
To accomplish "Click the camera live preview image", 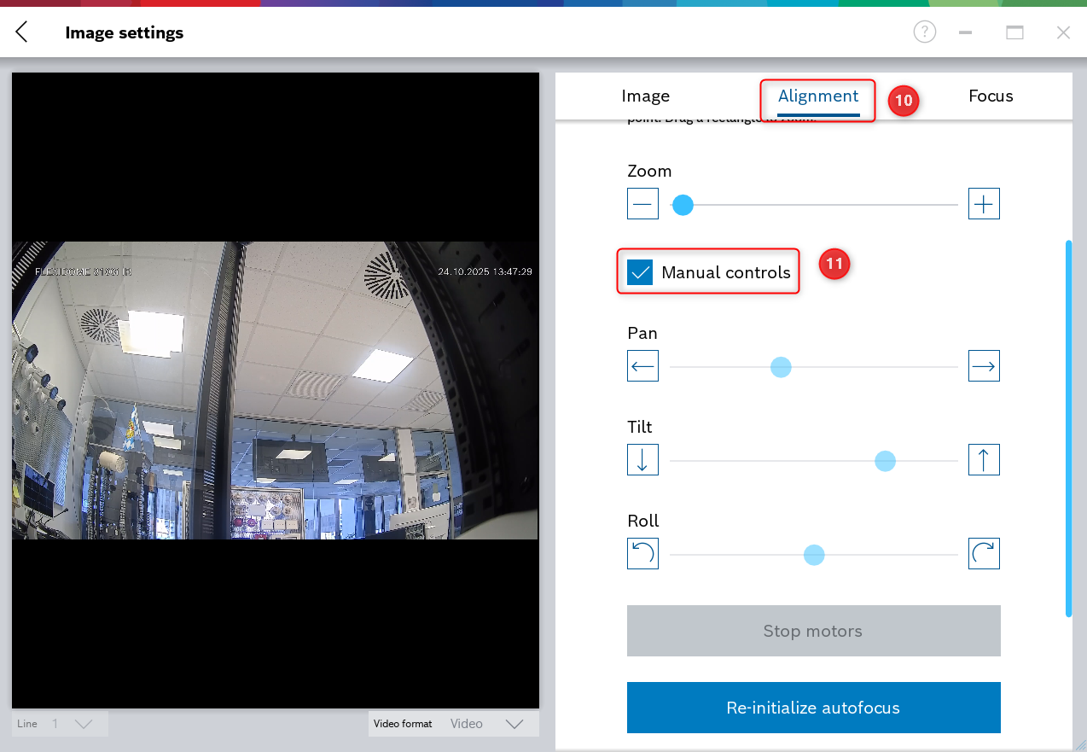I will [275, 390].
